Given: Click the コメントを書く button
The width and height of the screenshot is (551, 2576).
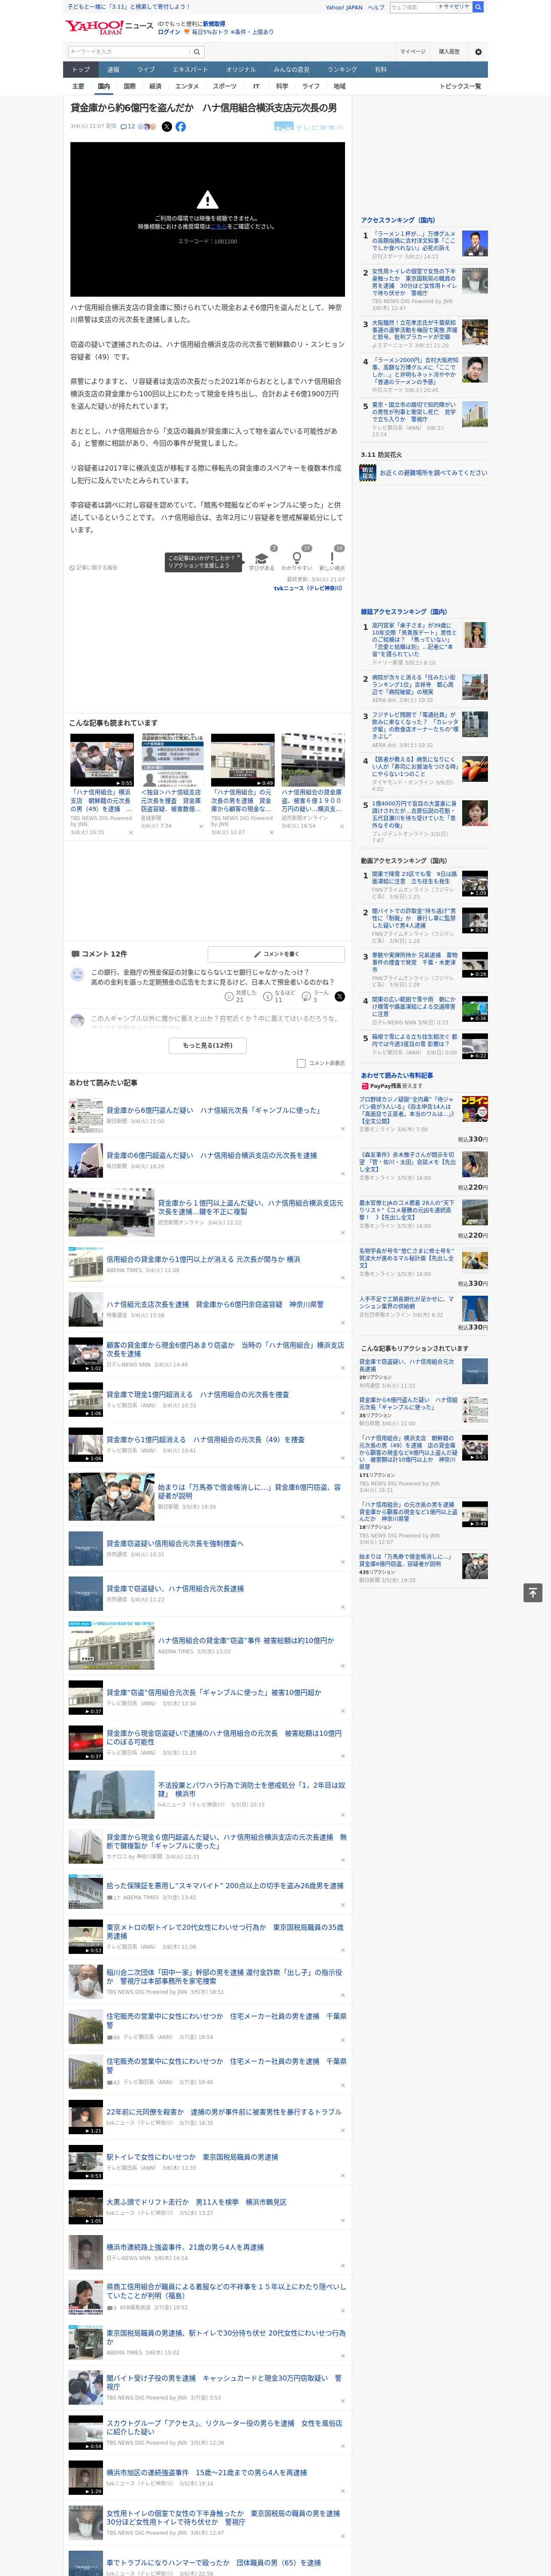Looking at the screenshot, I should pos(276,954).
